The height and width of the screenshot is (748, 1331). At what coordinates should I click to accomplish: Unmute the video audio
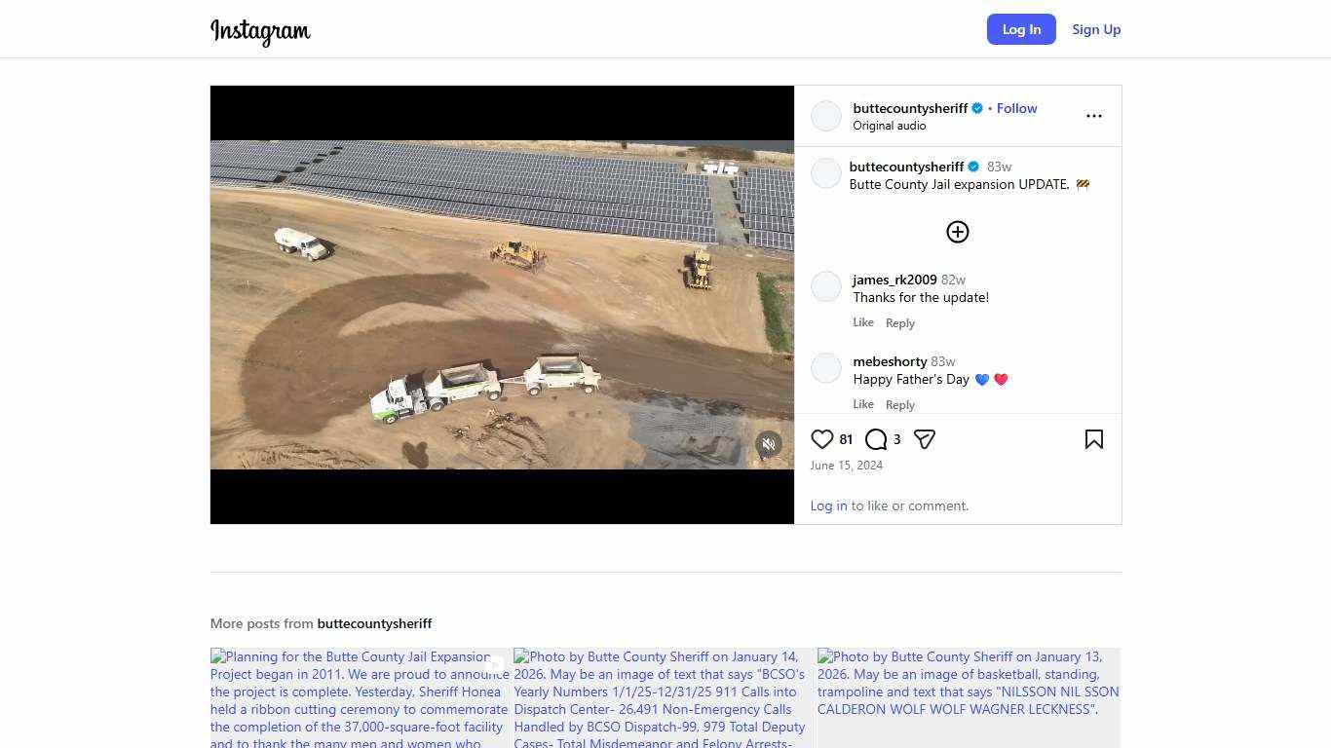769,444
